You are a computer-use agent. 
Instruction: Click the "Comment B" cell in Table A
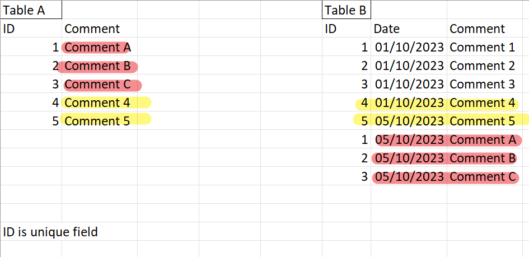point(100,66)
